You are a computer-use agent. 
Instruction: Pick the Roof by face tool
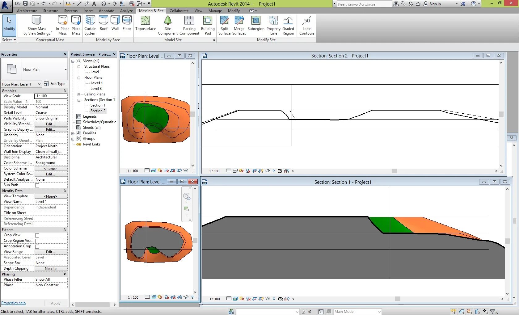[103, 24]
